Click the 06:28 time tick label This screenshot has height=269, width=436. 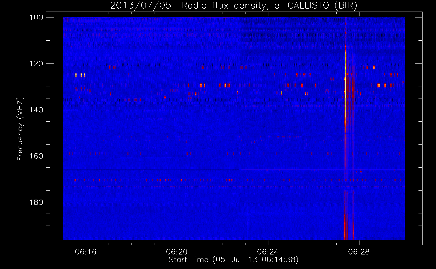[359, 252]
